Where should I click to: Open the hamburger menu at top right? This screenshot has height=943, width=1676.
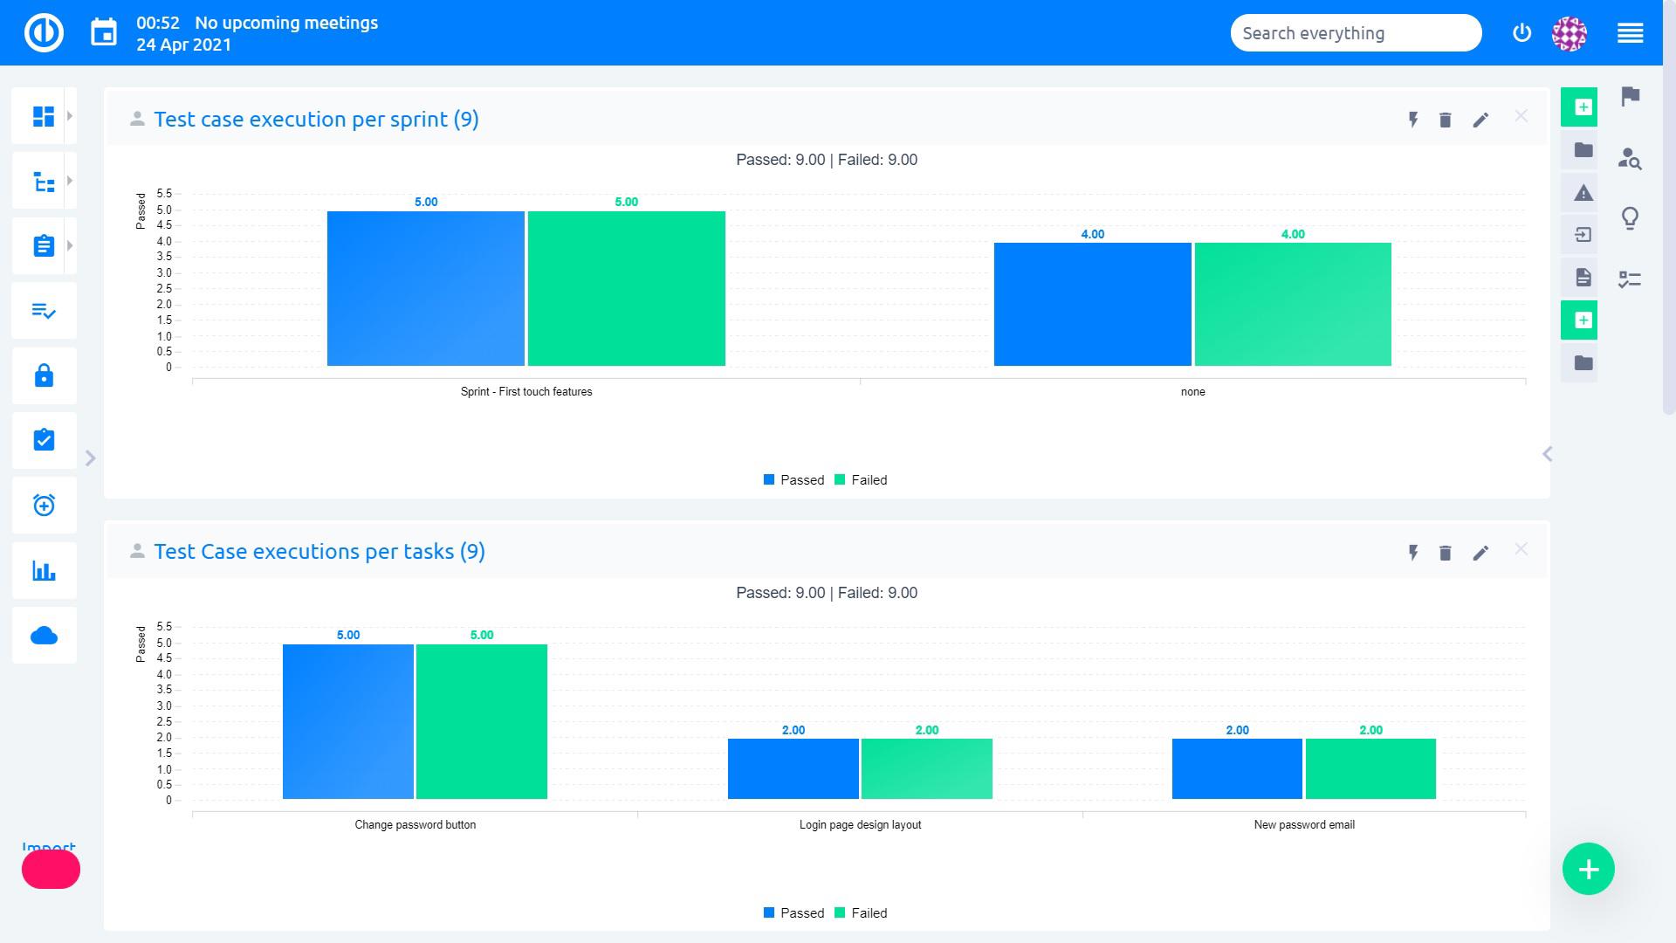click(x=1630, y=33)
